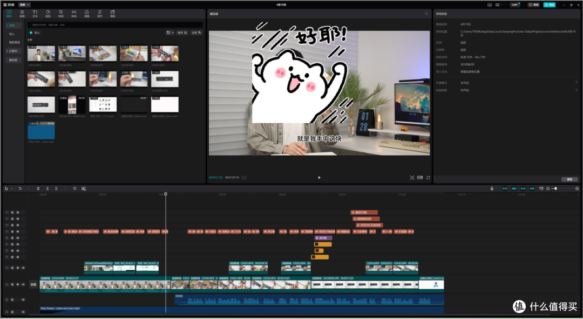Select the pointer selection tool
The width and height of the screenshot is (583, 319).
[6, 189]
